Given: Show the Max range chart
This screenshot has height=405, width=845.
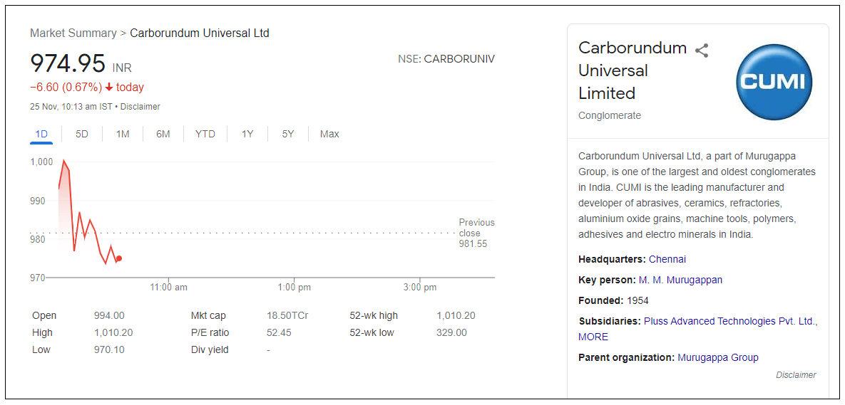Looking at the screenshot, I should tap(329, 134).
